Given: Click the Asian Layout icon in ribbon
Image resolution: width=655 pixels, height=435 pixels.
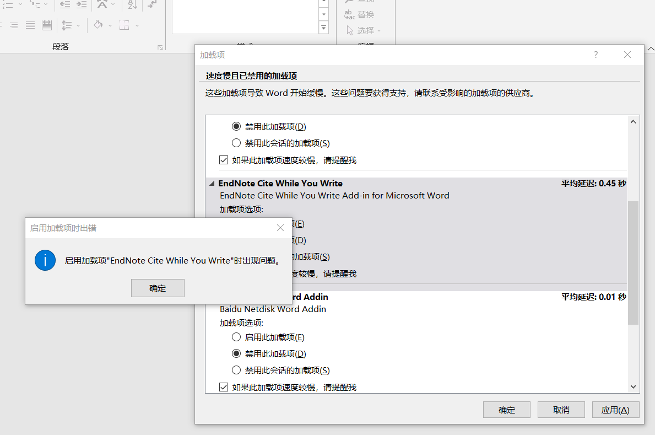Looking at the screenshot, I should click(x=102, y=4).
